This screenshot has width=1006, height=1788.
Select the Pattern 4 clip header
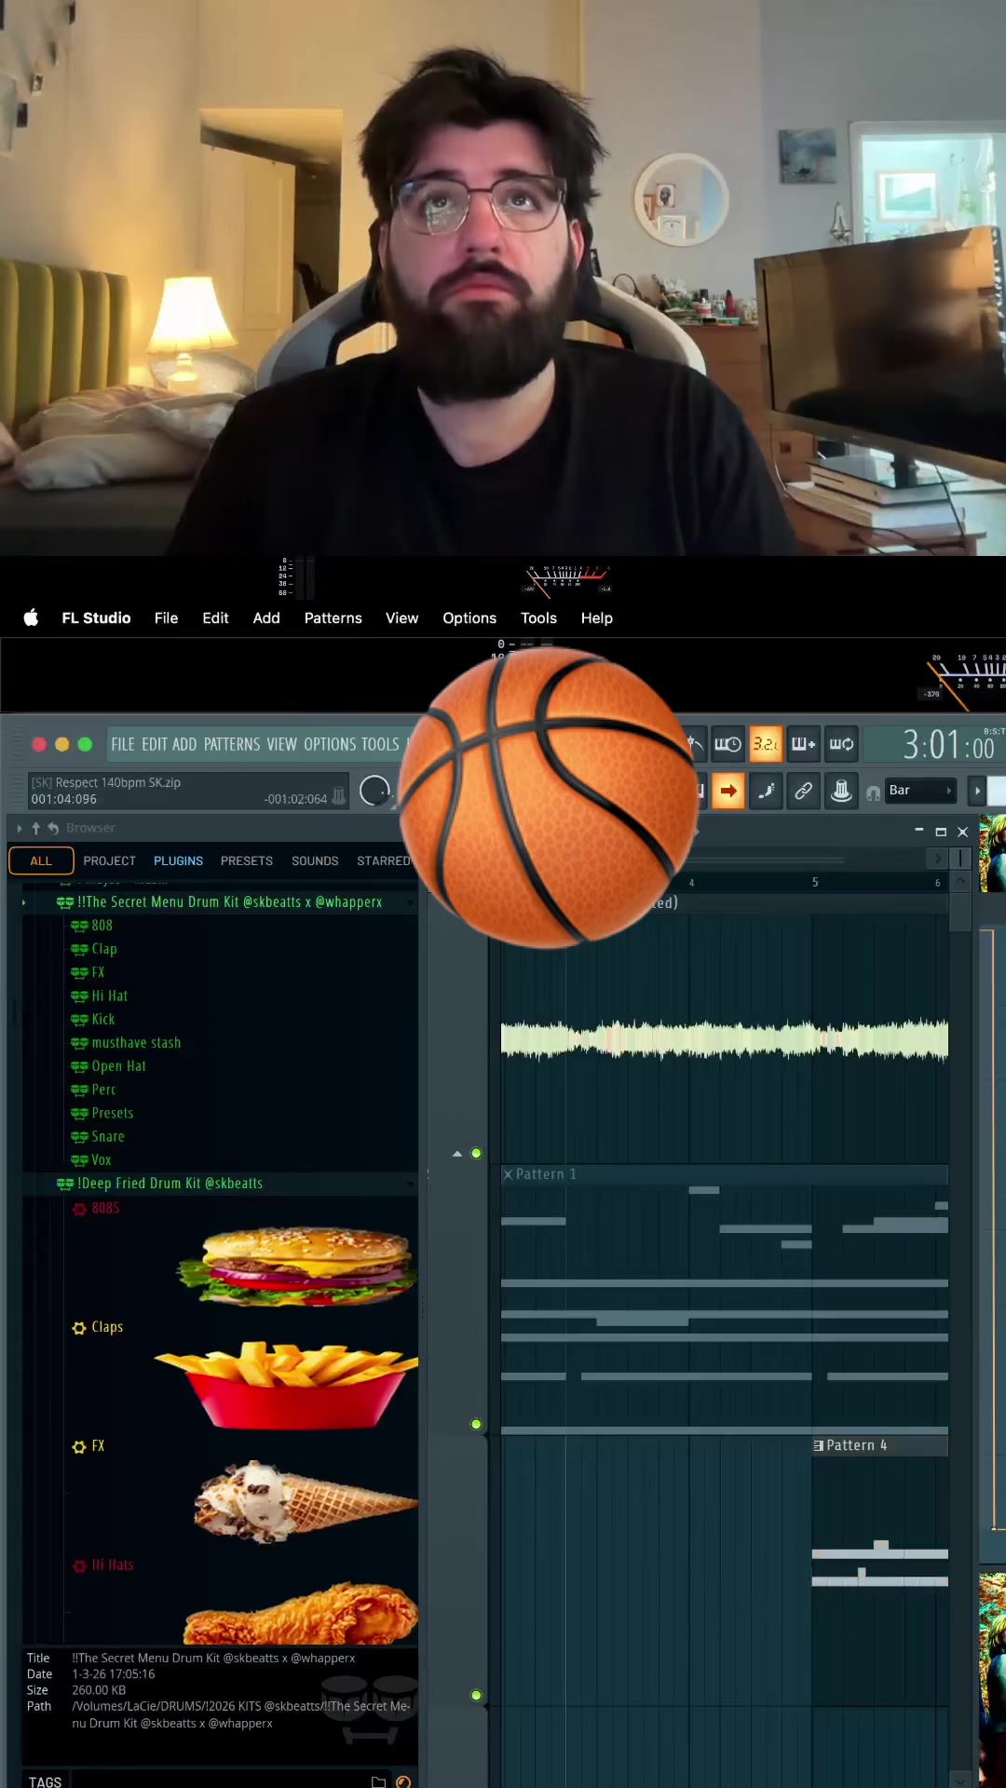point(879,1445)
